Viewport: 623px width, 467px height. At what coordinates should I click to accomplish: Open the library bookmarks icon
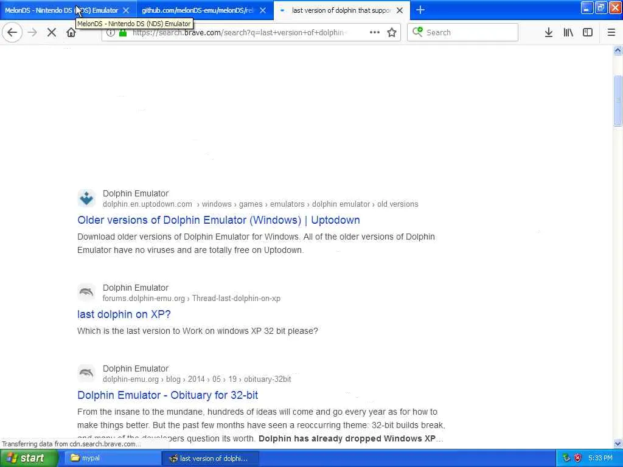click(x=568, y=33)
